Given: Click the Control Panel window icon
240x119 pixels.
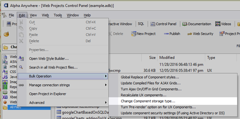Looking at the screenshot, I should click(x=153, y=24).
